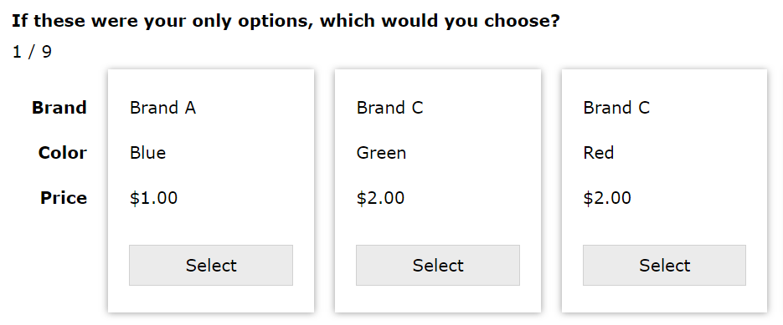Click the $2.00 price in Red card
The height and width of the screenshot is (325, 783).
click(607, 198)
